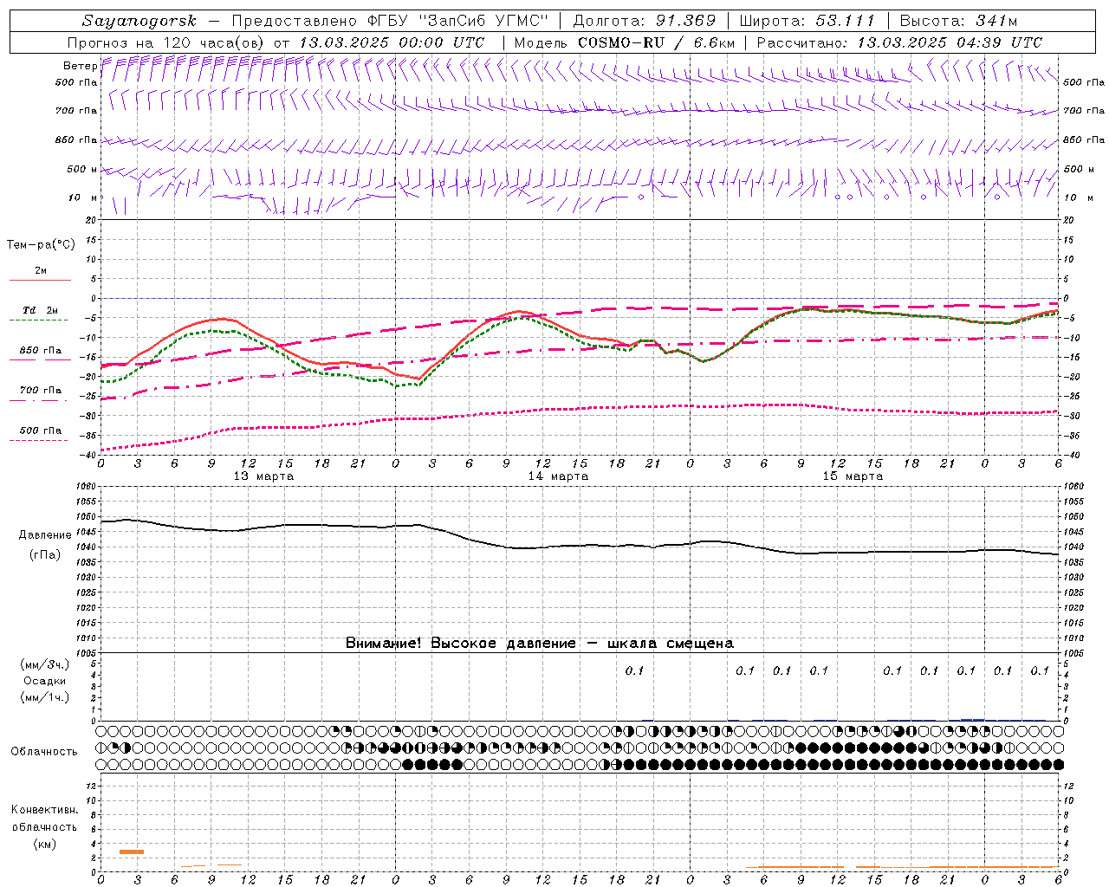Click the '14 марта' date label
Image resolution: width=1109 pixels, height=887 pixels.
point(558,476)
